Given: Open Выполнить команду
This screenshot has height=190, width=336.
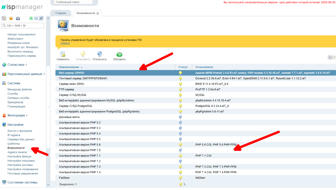Looking at the screenshot, I should click(x=20, y=51).
